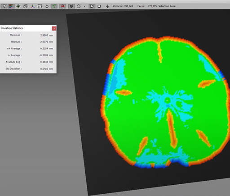This screenshot has width=230, height=196.
Task: Click the green figure toolbar icon
Action: (x=18, y=6)
